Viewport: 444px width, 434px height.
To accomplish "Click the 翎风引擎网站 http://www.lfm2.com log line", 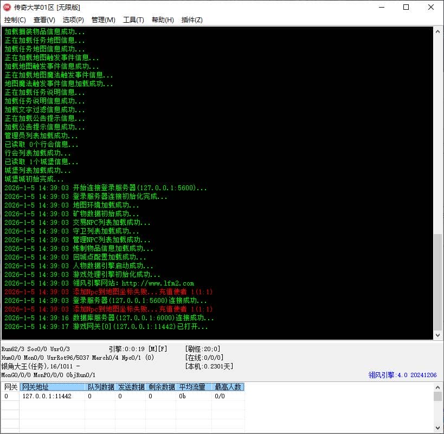I will (x=99, y=283).
